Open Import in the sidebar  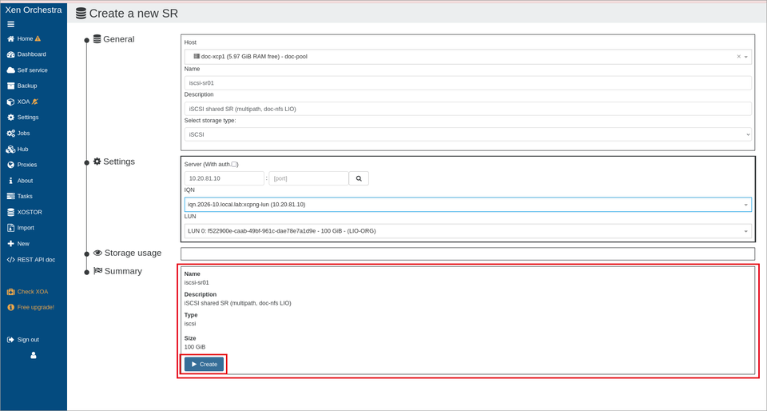point(26,228)
